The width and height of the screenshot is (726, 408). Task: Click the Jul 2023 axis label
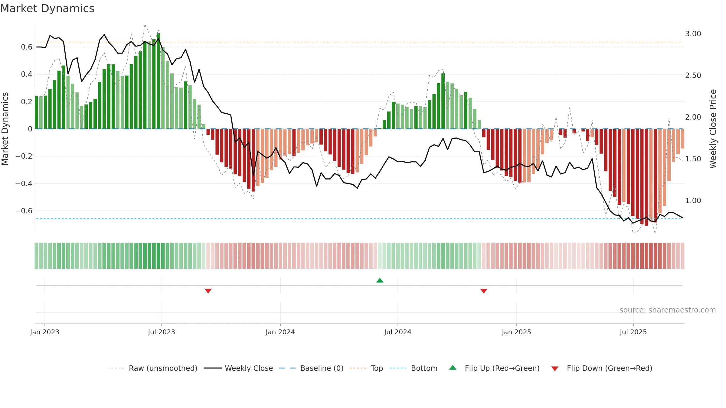click(x=162, y=332)
